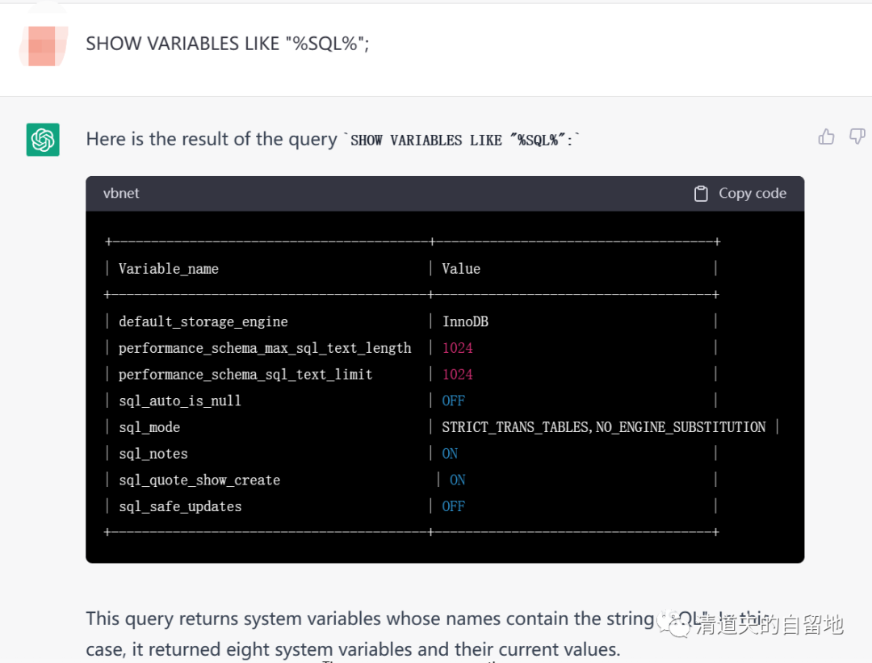The image size is (872, 663).
Task: Click the inline query code in response
Action: 465,141
